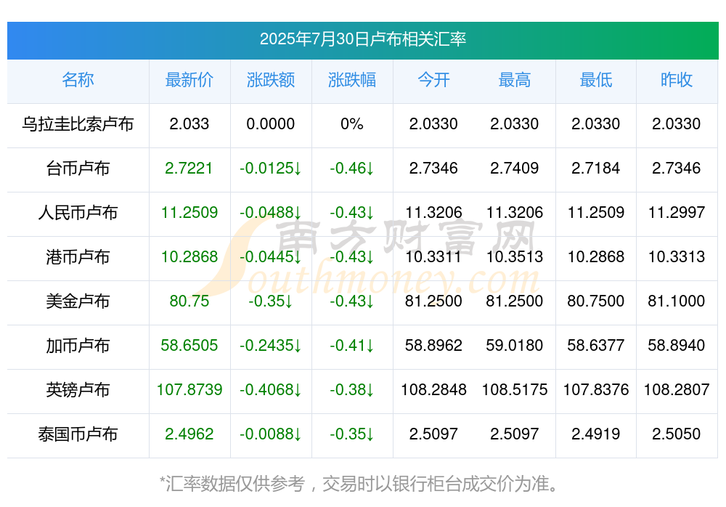Select the 英镑卢布 row name
Viewport: 726px width, 507px height.
(x=78, y=390)
